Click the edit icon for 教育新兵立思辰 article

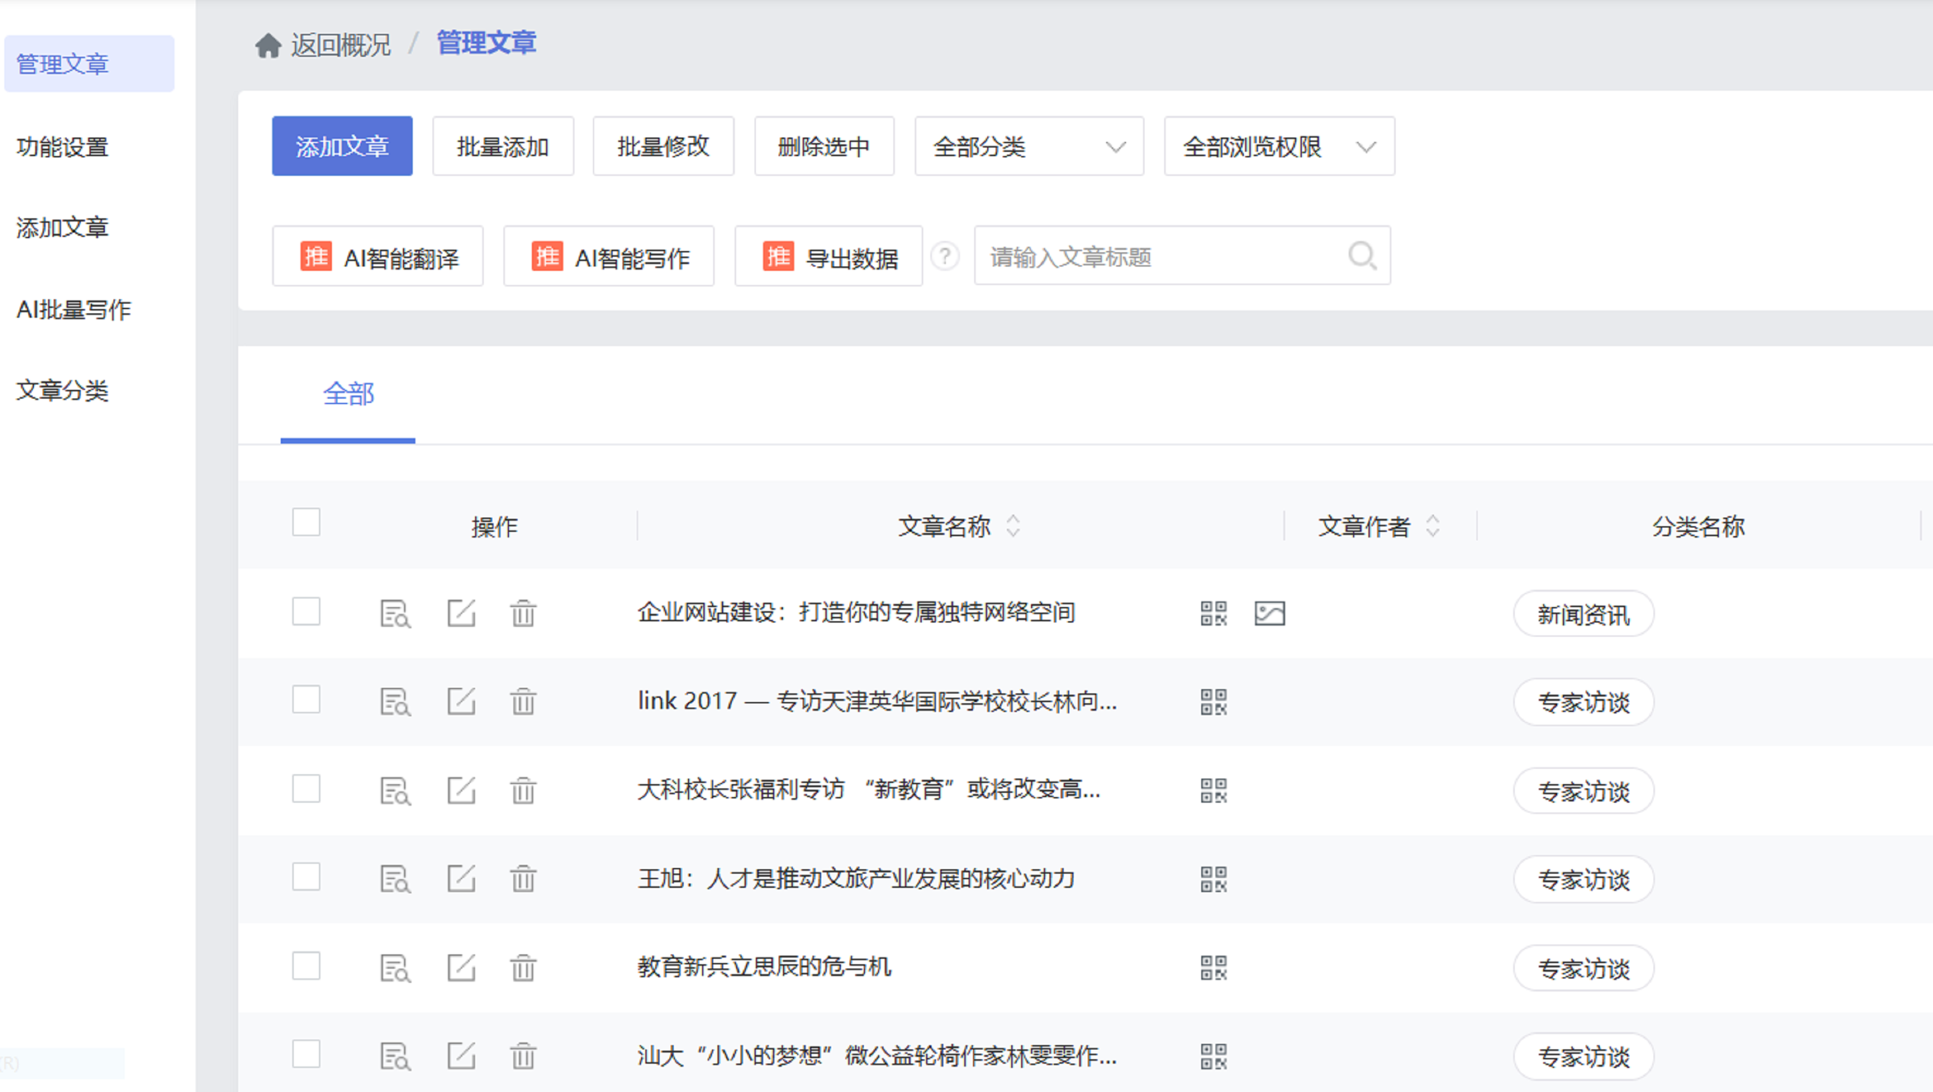click(461, 967)
